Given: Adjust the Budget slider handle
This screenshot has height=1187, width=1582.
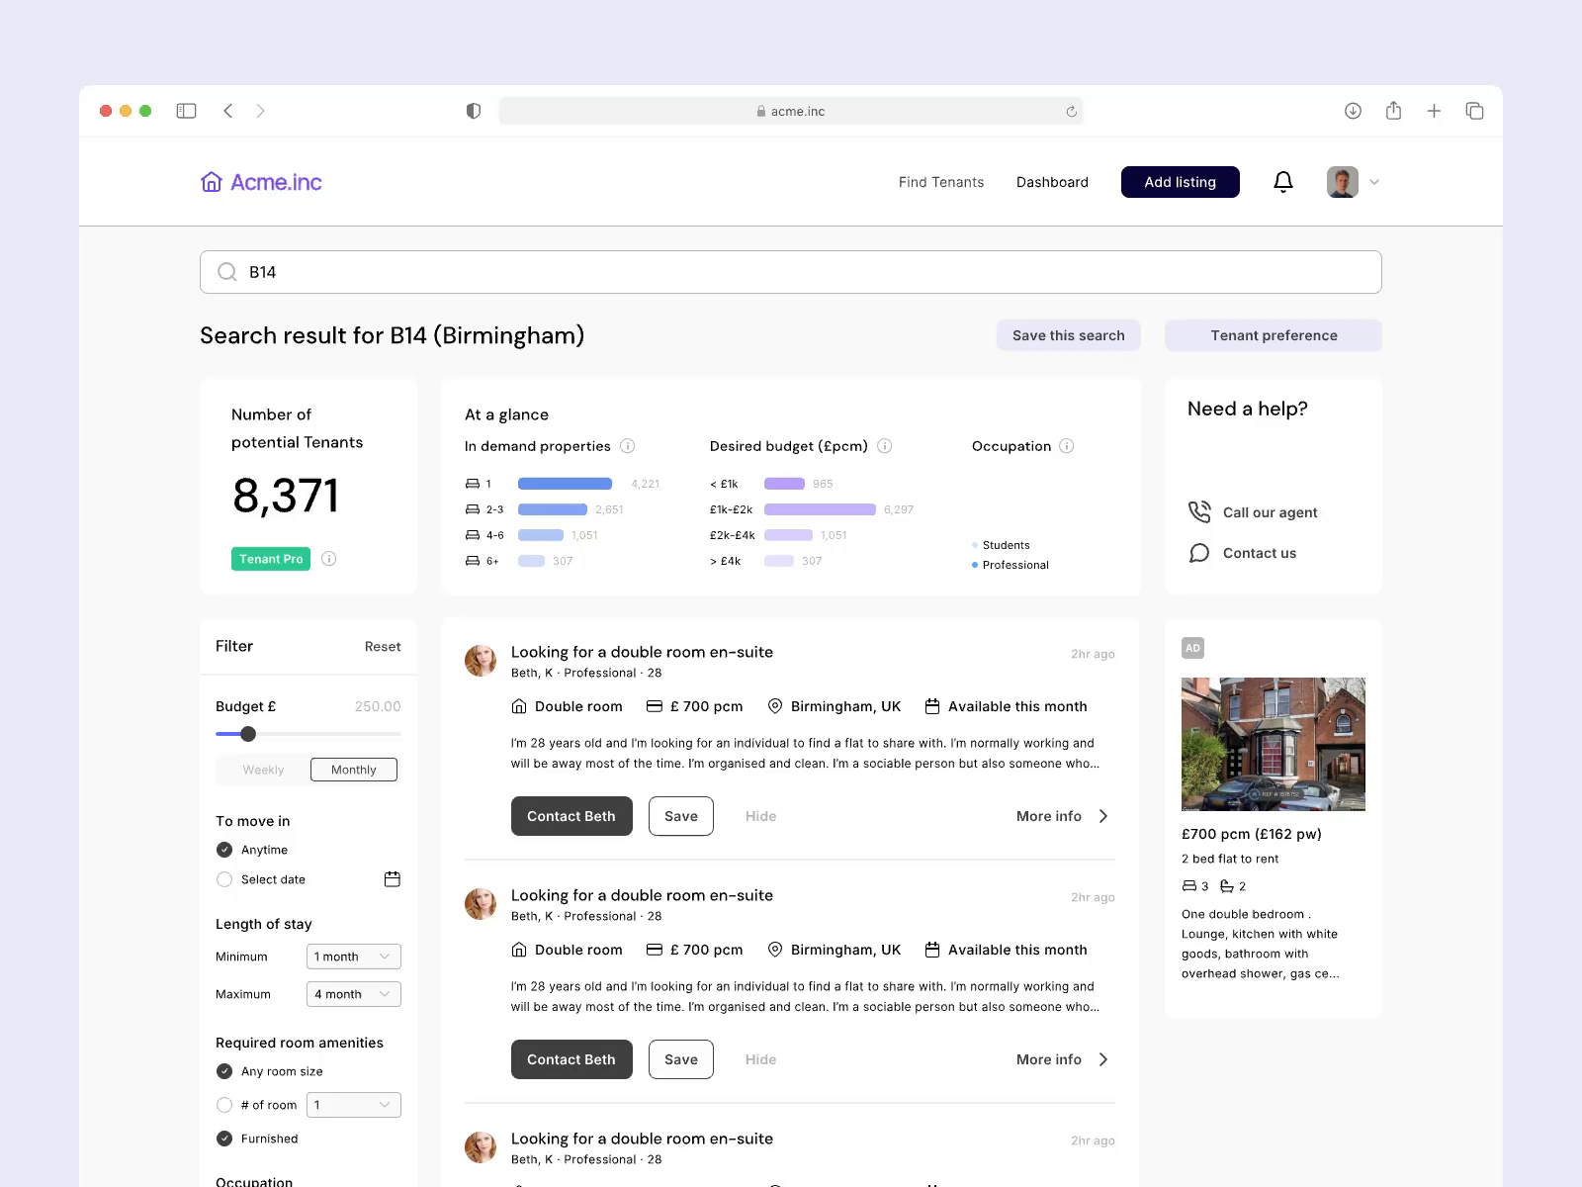Looking at the screenshot, I should (248, 734).
